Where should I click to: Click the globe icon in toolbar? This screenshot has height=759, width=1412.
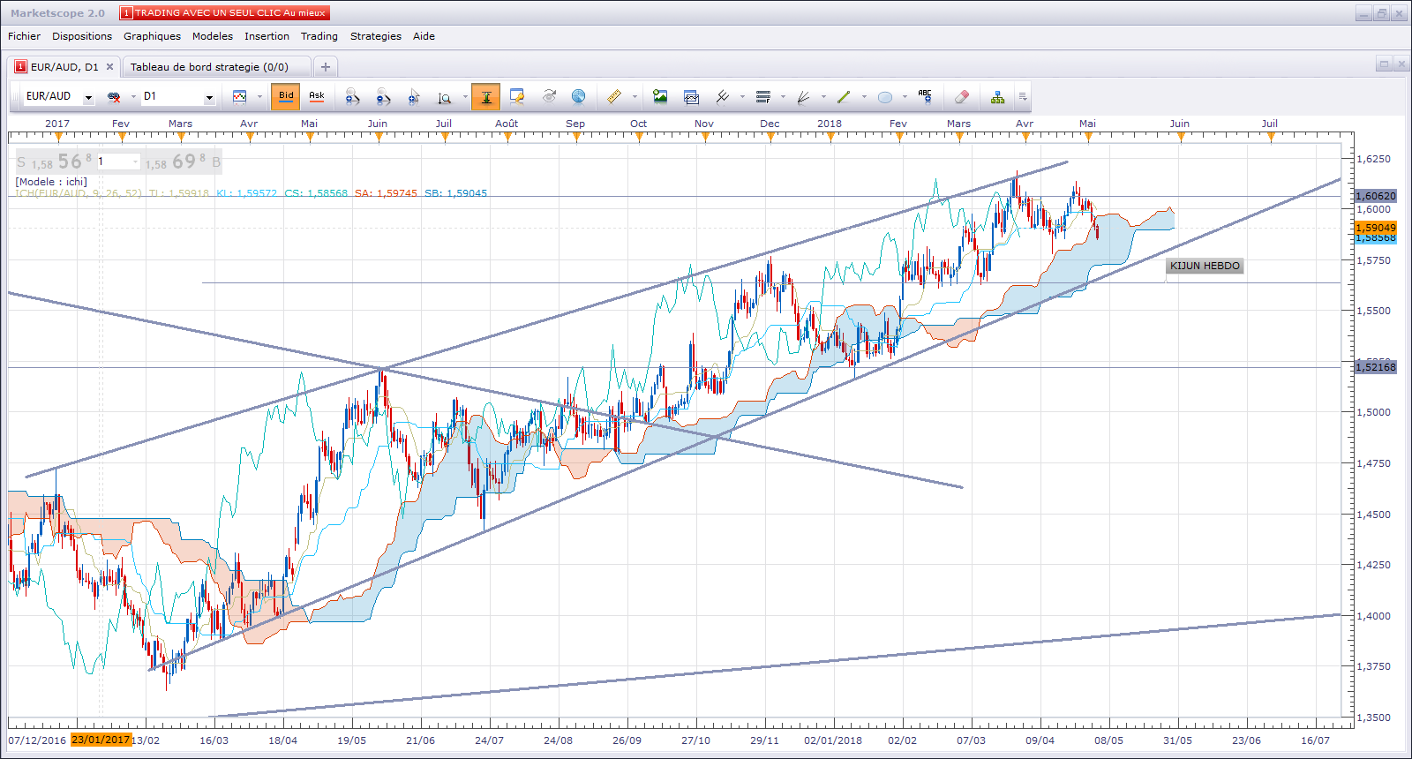click(579, 97)
